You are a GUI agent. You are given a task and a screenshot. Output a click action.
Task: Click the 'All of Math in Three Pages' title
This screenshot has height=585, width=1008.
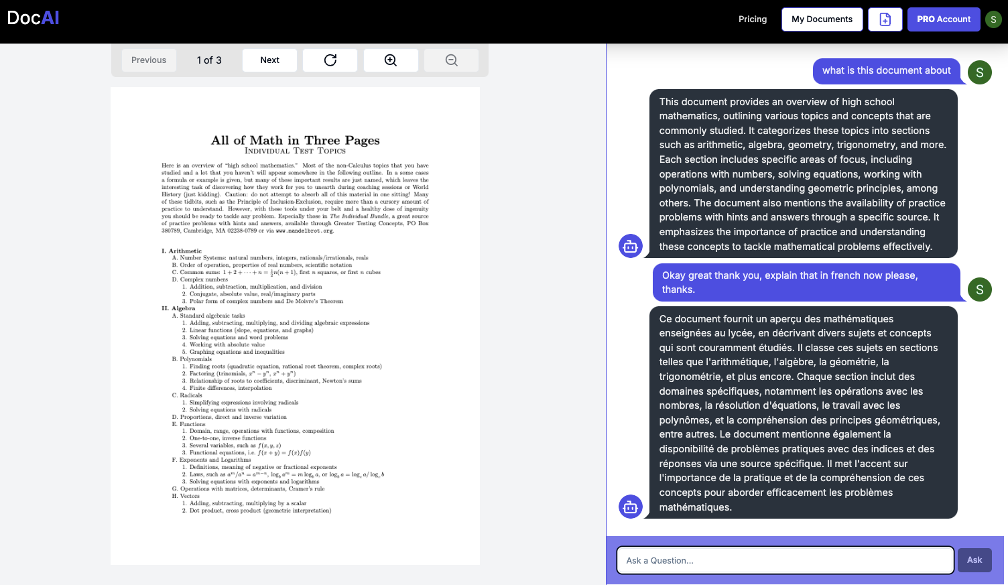click(x=296, y=140)
